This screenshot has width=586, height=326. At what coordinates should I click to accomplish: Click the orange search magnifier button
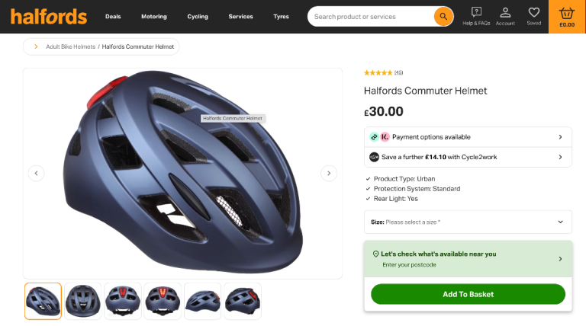(x=443, y=16)
